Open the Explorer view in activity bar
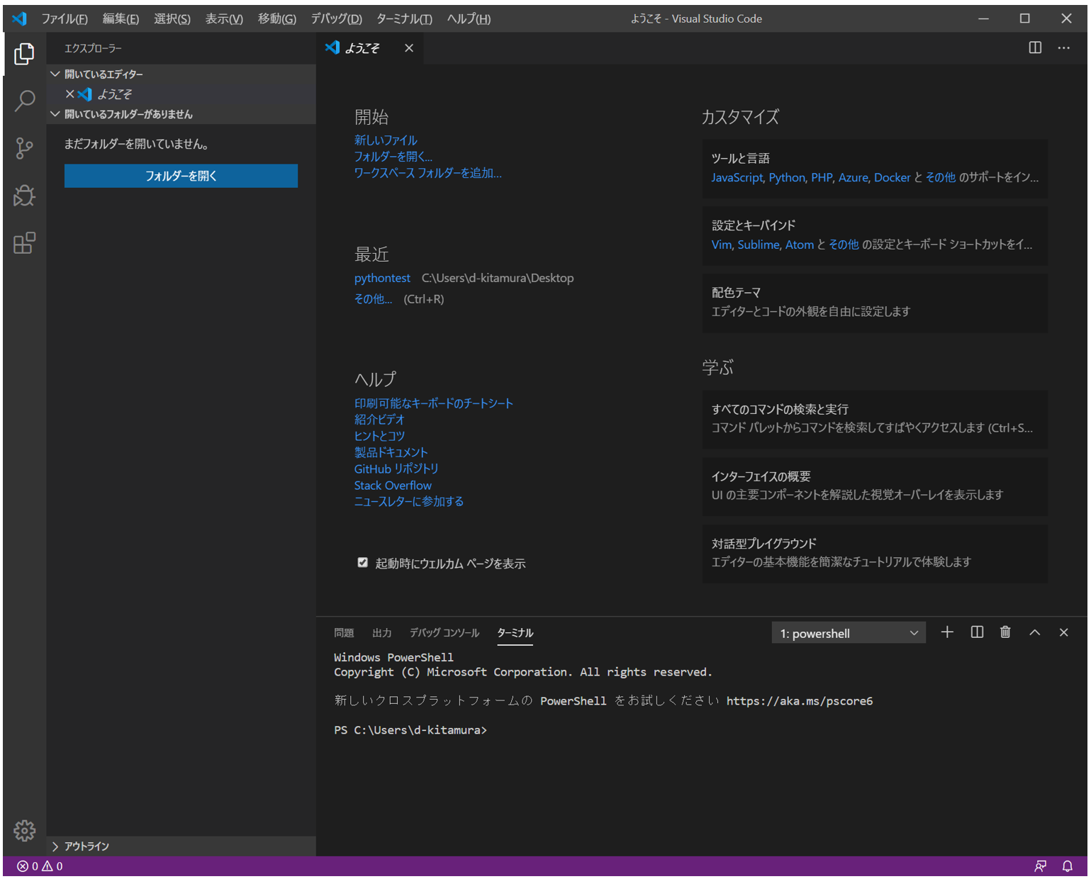The image size is (1091, 879). click(x=24, y=54)
